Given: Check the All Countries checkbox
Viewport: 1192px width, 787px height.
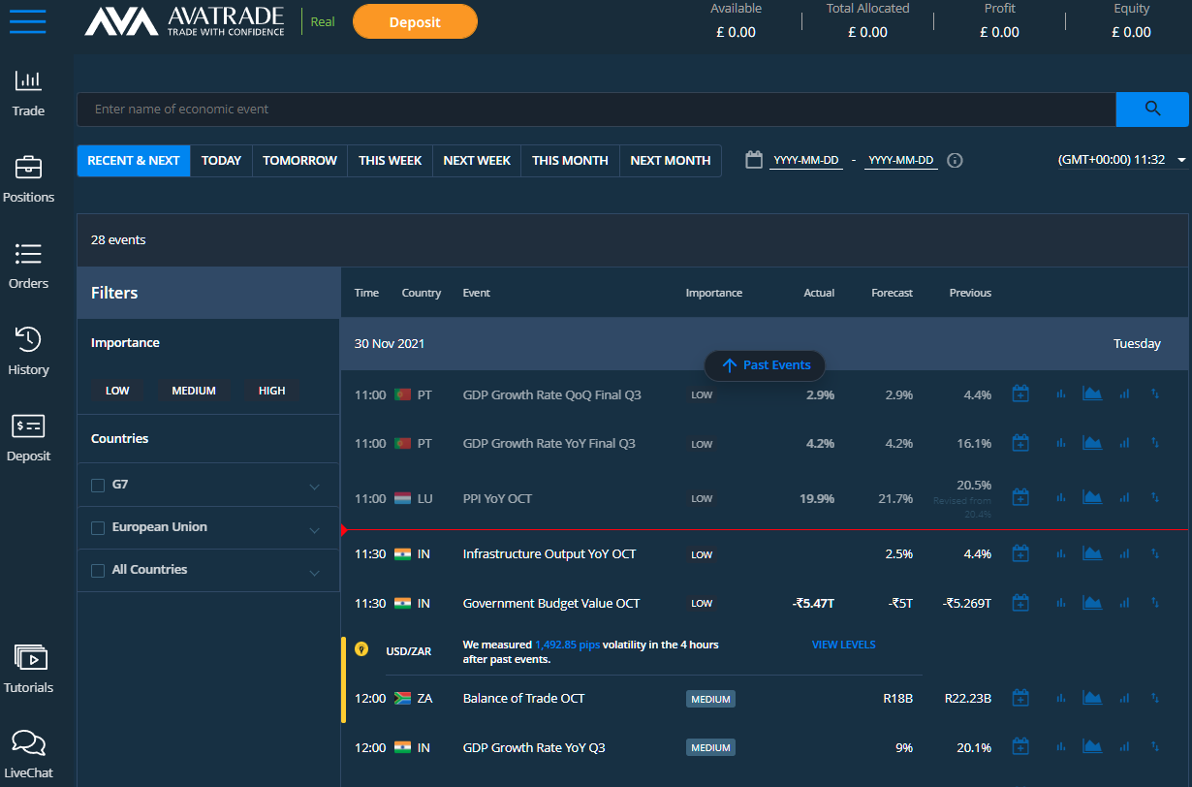Looking at the screenshot, I should coord(98,570).
